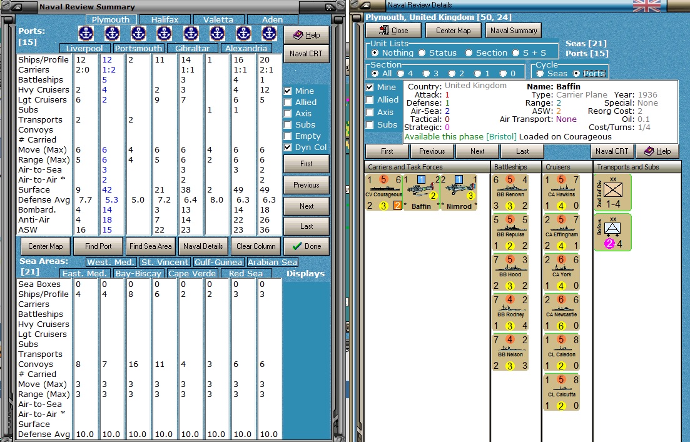This screenshot has height=442, width=690.
Task: Uncheck Mine in Naval Review Summary
Action: coord(288,91)
